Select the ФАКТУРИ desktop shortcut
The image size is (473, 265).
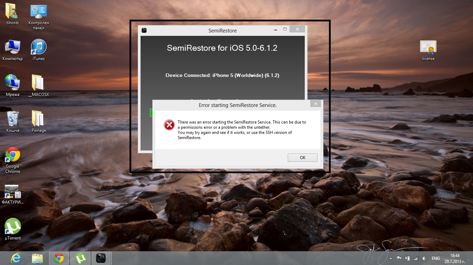[x=13, y=193]
